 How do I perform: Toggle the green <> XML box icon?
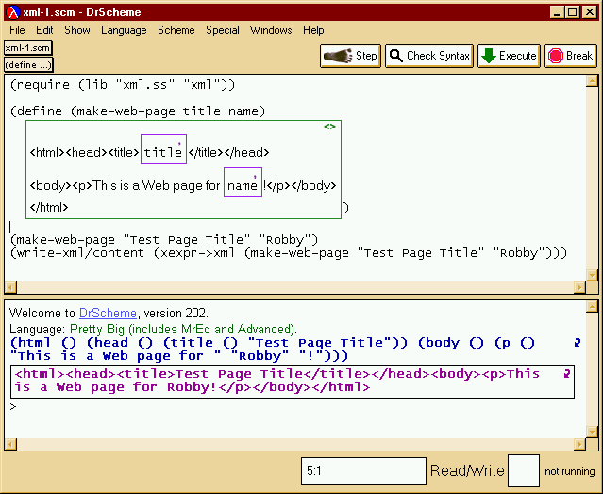tap(329, 127)
